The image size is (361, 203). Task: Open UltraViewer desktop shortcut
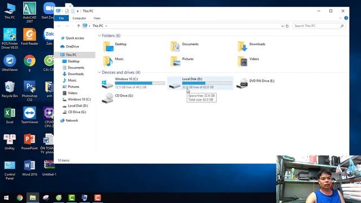[10, 63]
